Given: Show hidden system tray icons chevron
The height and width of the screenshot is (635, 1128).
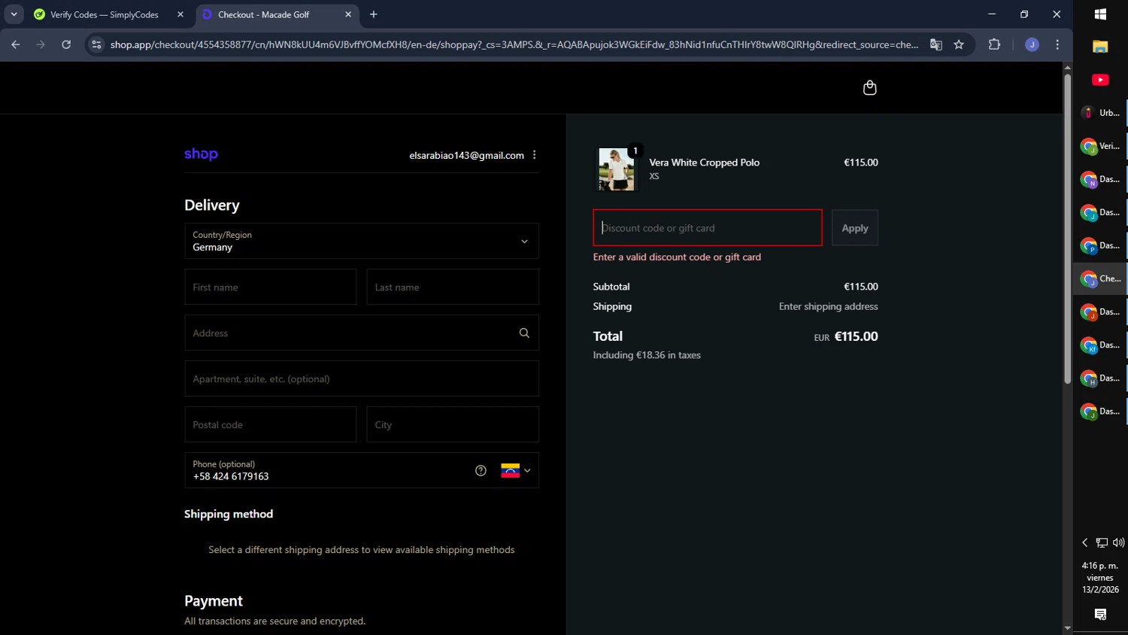Looking at the screenshot, I should [x=1084, y=542].
